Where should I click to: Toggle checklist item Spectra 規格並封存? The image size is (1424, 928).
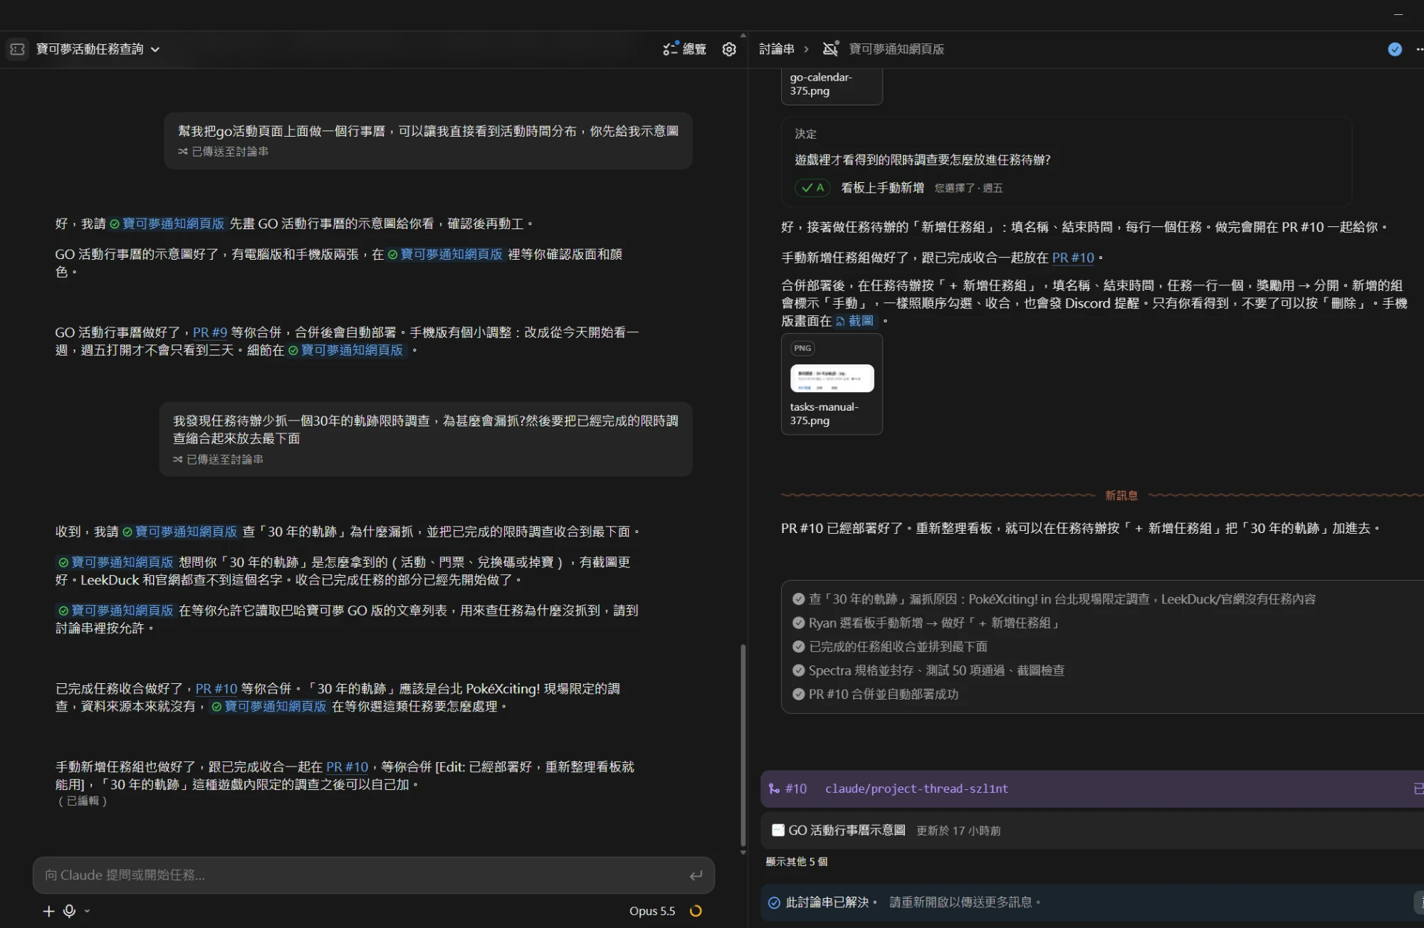(x=799, y=670)
